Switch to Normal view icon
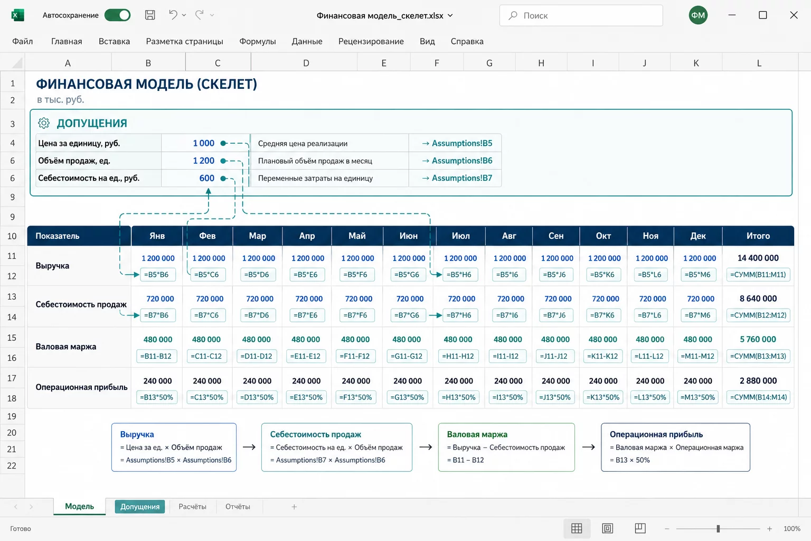This screenshot has height=541, width=811. [577, 528]
